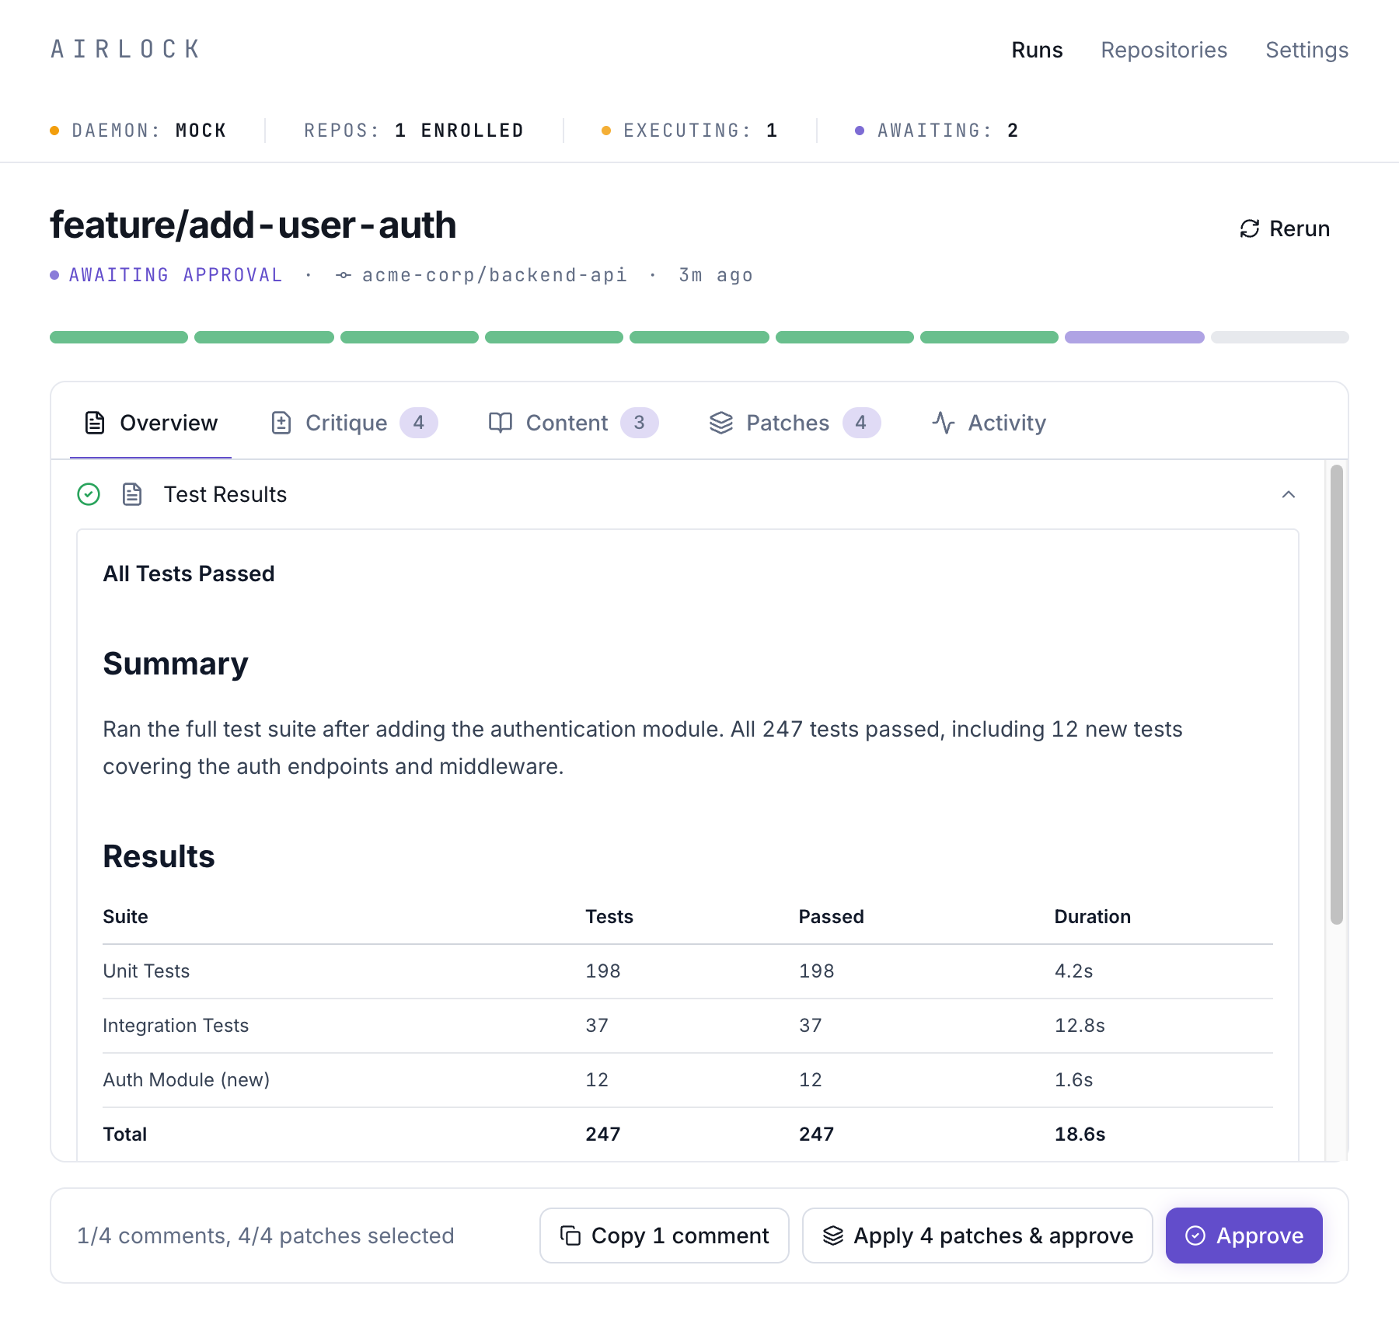Open the Repositories page
1399x1321 pixels.
pyautogui.click(x=1164, y=50)
